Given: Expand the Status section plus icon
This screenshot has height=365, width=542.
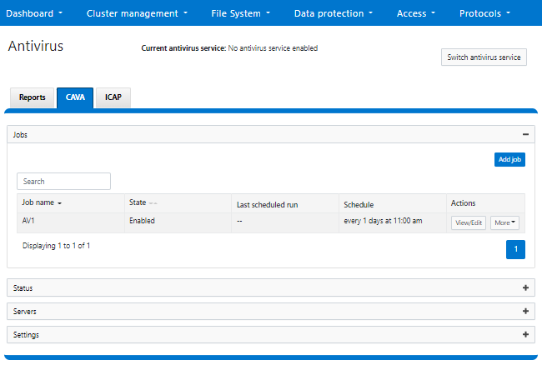Looking at the screenshot, I should tap(525, 287).
